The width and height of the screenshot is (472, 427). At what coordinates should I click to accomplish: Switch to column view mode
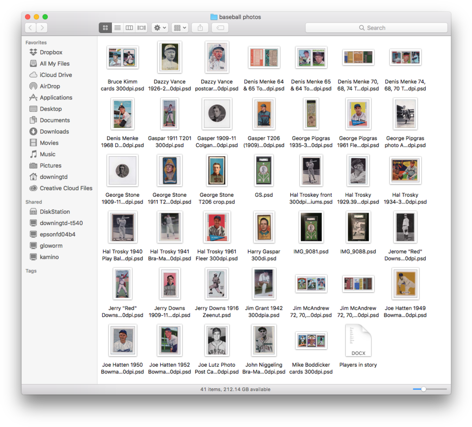click(x=129, y=28)
